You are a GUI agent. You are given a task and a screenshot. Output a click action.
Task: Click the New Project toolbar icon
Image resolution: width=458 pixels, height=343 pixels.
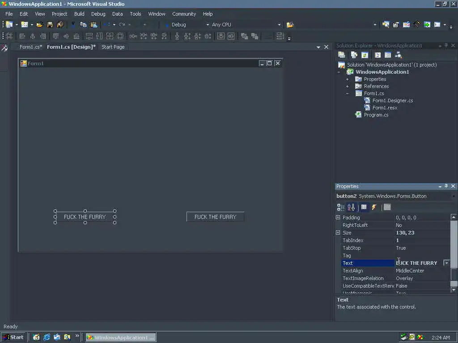pyautogui.click(x=9, y=25)
